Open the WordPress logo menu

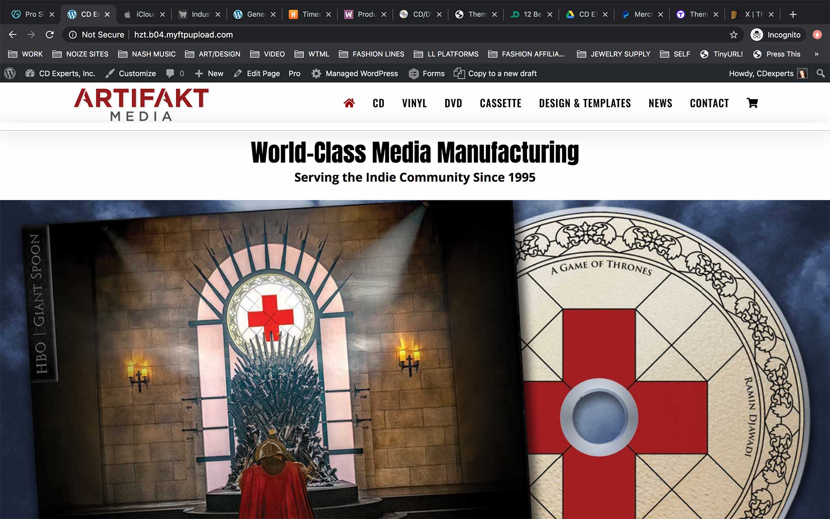(x=10, y=74)
